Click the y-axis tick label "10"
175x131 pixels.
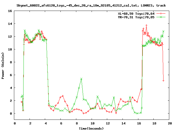[10, 49]
